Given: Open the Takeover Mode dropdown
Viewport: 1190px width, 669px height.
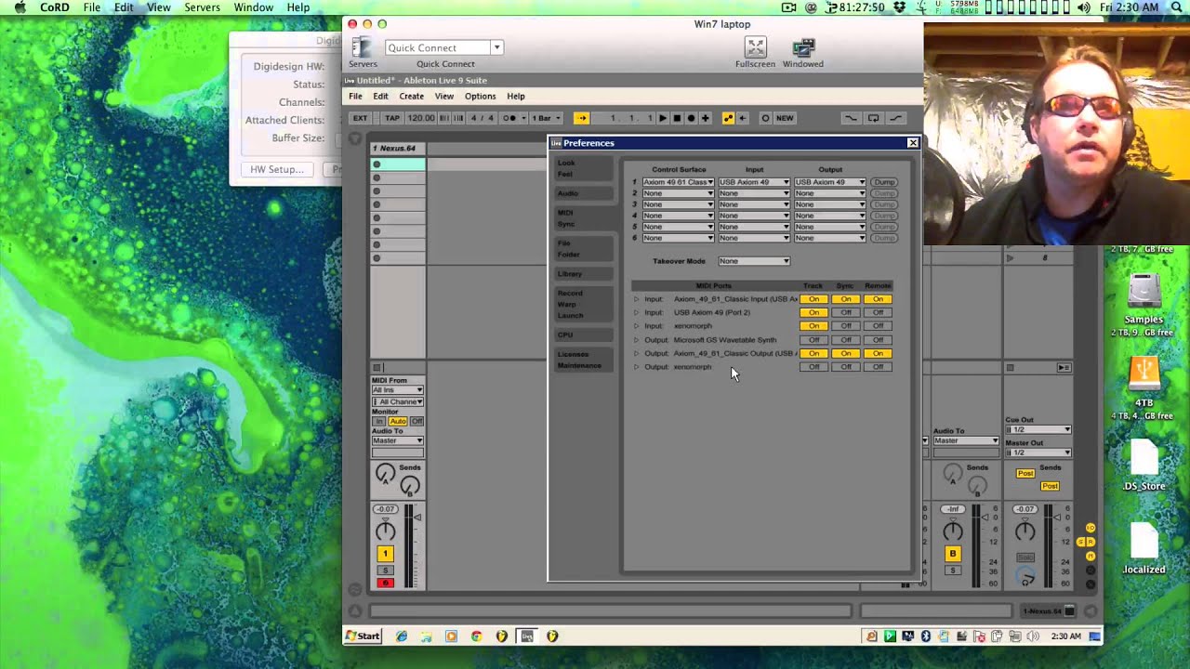Looking at the screenshot, I should click(x=754, y=261).
